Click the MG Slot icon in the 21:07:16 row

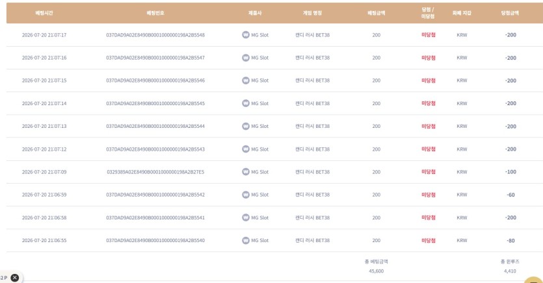pyautogui.click(x=246, y=58)
